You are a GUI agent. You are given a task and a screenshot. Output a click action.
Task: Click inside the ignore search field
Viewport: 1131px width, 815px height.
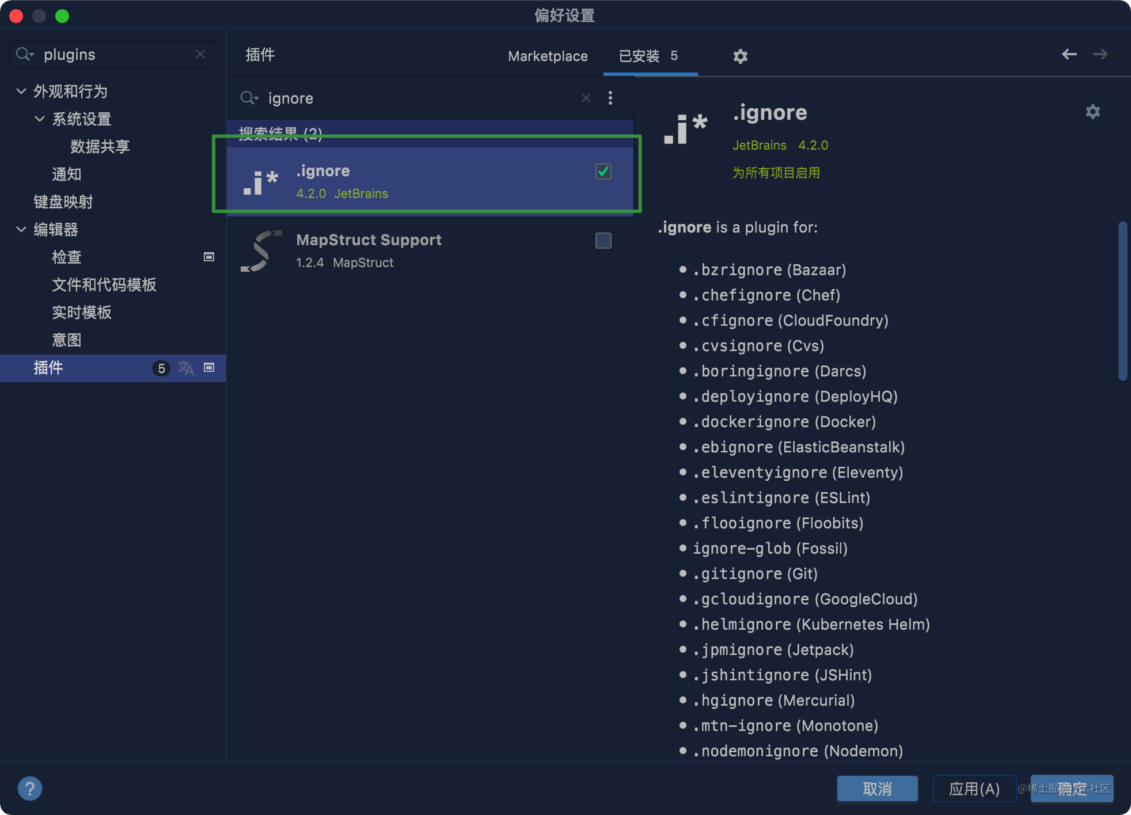[x=403, y=98]
